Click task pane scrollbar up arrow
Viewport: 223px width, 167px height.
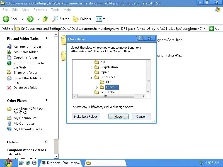click(x=56, y=34)
